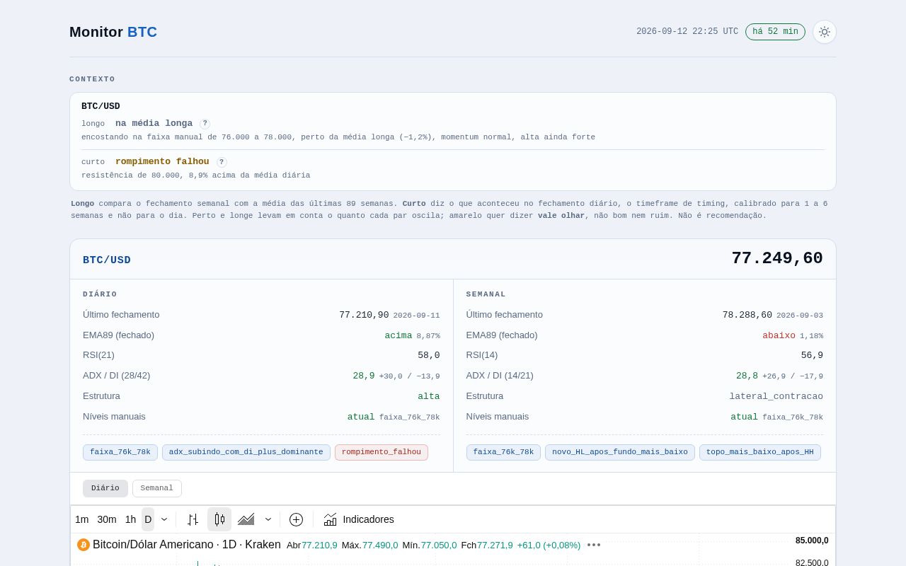The height and width of the screenshot is (566, 906).
Task: Click the adx_subindo_com_di_plus_dominante tag
Action: click(246, 452)
